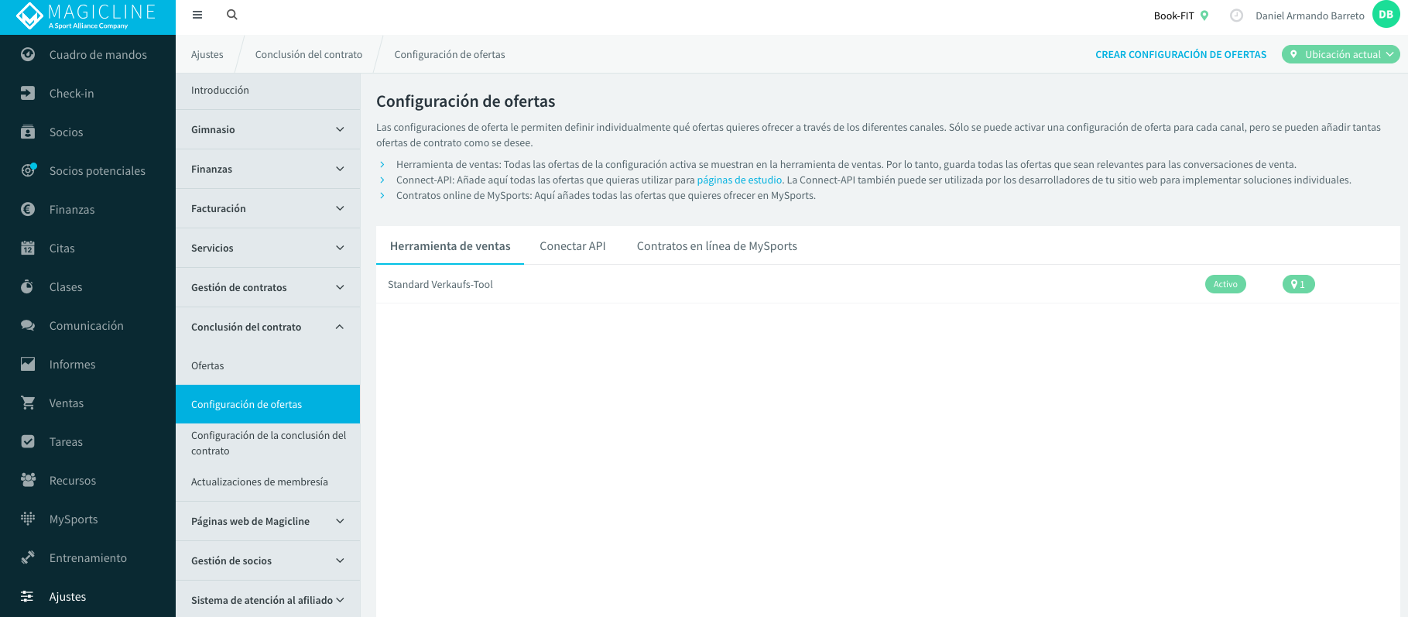Click the location count badge 1
The height and width of the screenshot is (617, 1408).
click(1298, 284)
